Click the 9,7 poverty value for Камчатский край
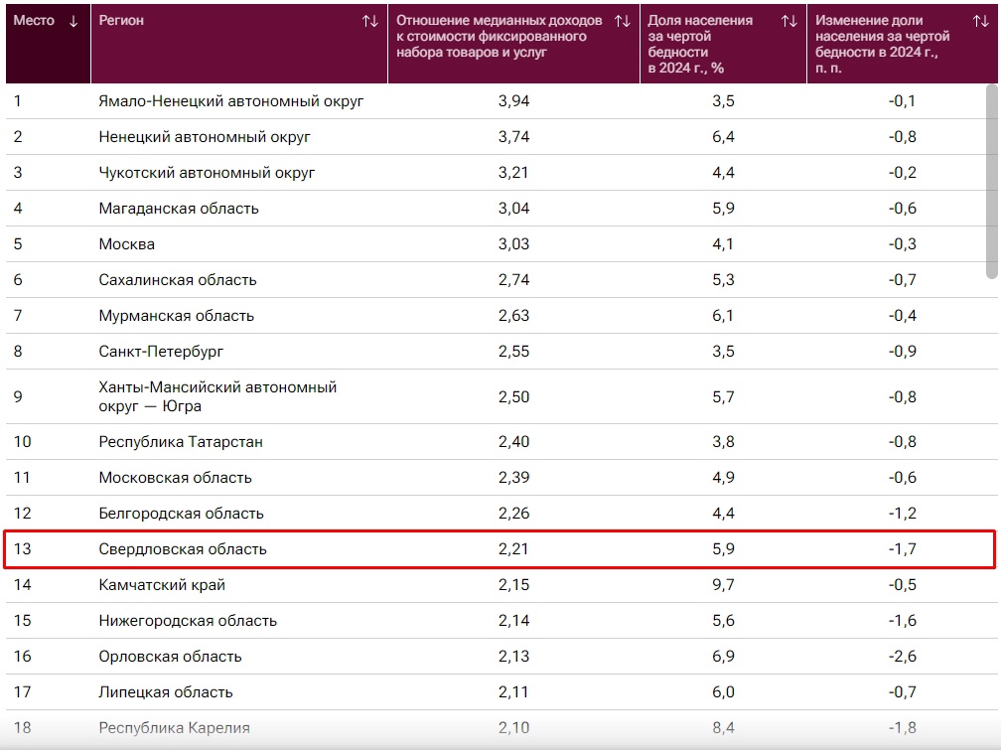Screen dimensions: 1001x753 click(x=723, y=585)
